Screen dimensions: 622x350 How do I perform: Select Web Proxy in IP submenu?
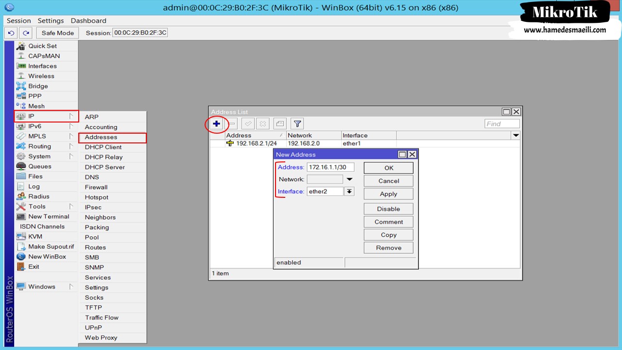point(112,337)
